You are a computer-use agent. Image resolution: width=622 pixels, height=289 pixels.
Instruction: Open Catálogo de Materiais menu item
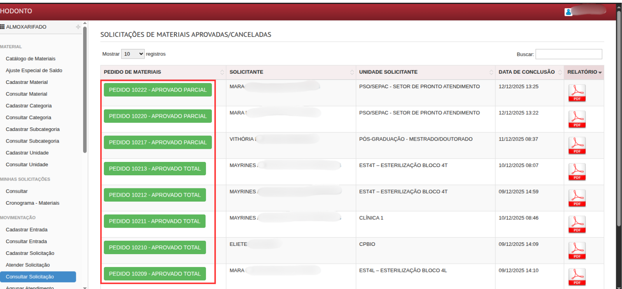tap(31, 59)
